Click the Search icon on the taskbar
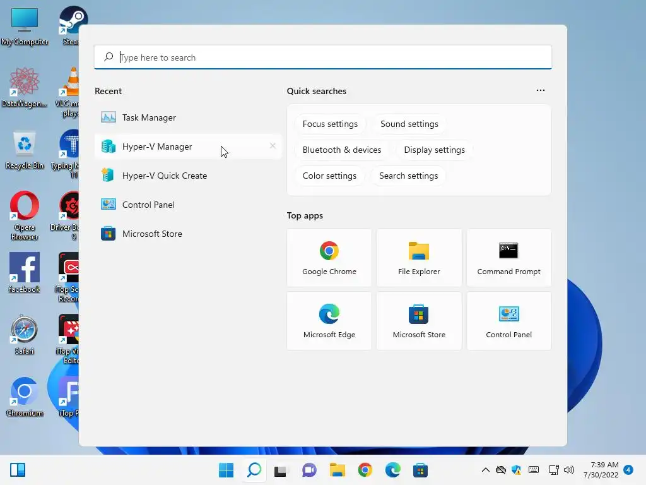Screen dimensions: 646x485 click(254, 470)
